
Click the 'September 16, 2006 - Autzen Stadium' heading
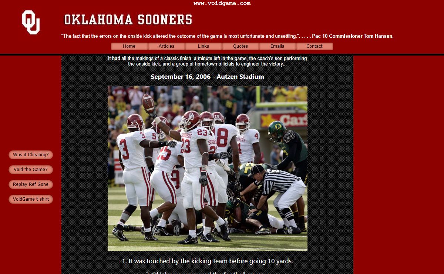click(x=207, y=77)
